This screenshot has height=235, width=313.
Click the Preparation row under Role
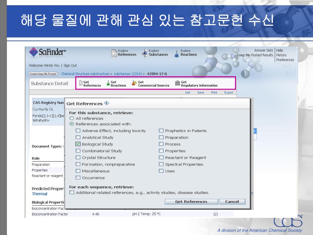coord(41,165)
